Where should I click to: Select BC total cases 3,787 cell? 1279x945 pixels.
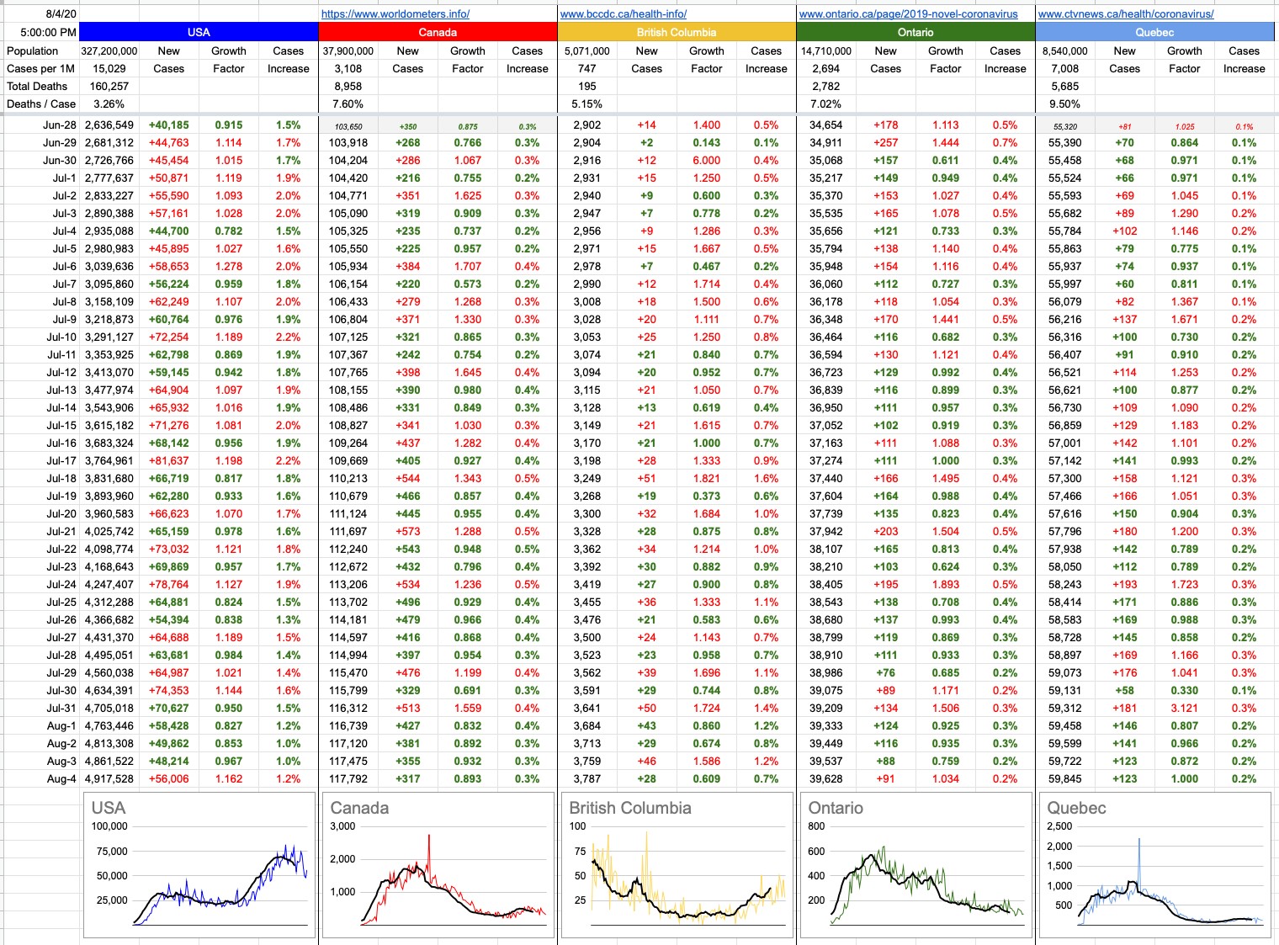[587, 778]
